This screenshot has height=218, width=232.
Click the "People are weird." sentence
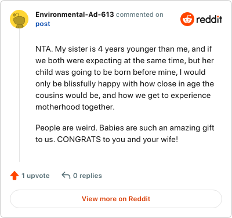point(66,128)
